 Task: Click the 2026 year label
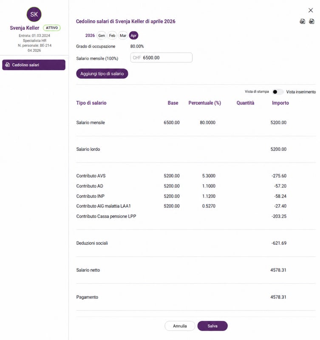click(90, 35)
